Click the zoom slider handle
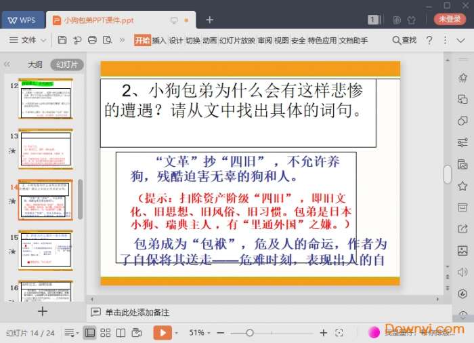Image resolution: width=474 pixels, height=343 pixels. (250, 333)
